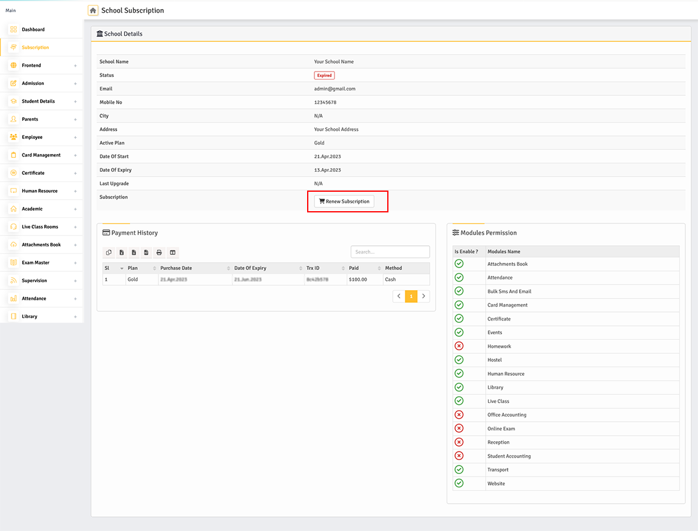Screen dimensions: 698x531
Task: Disable the Attendance module permission
Action: 459,277
